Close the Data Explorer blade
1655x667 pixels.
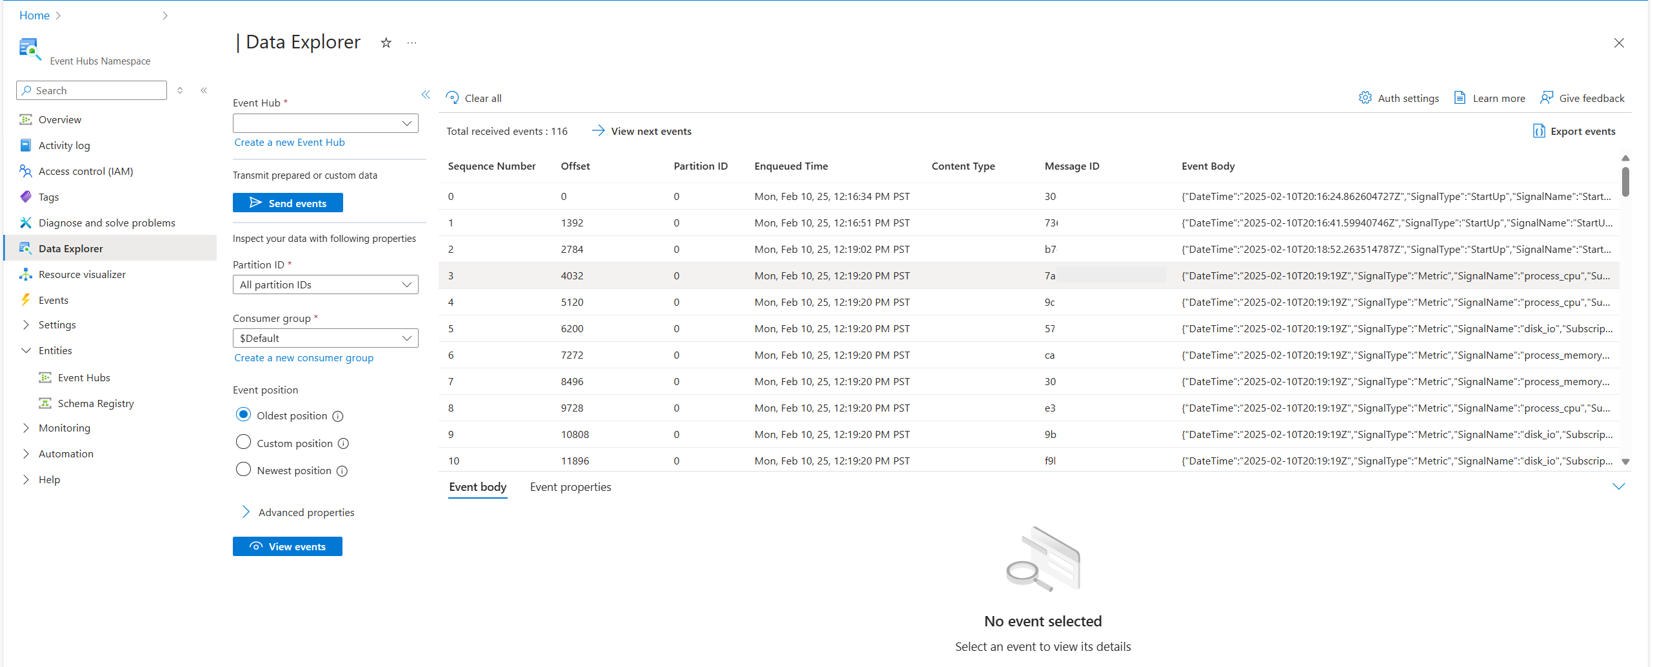click(x=1619, y=43)
